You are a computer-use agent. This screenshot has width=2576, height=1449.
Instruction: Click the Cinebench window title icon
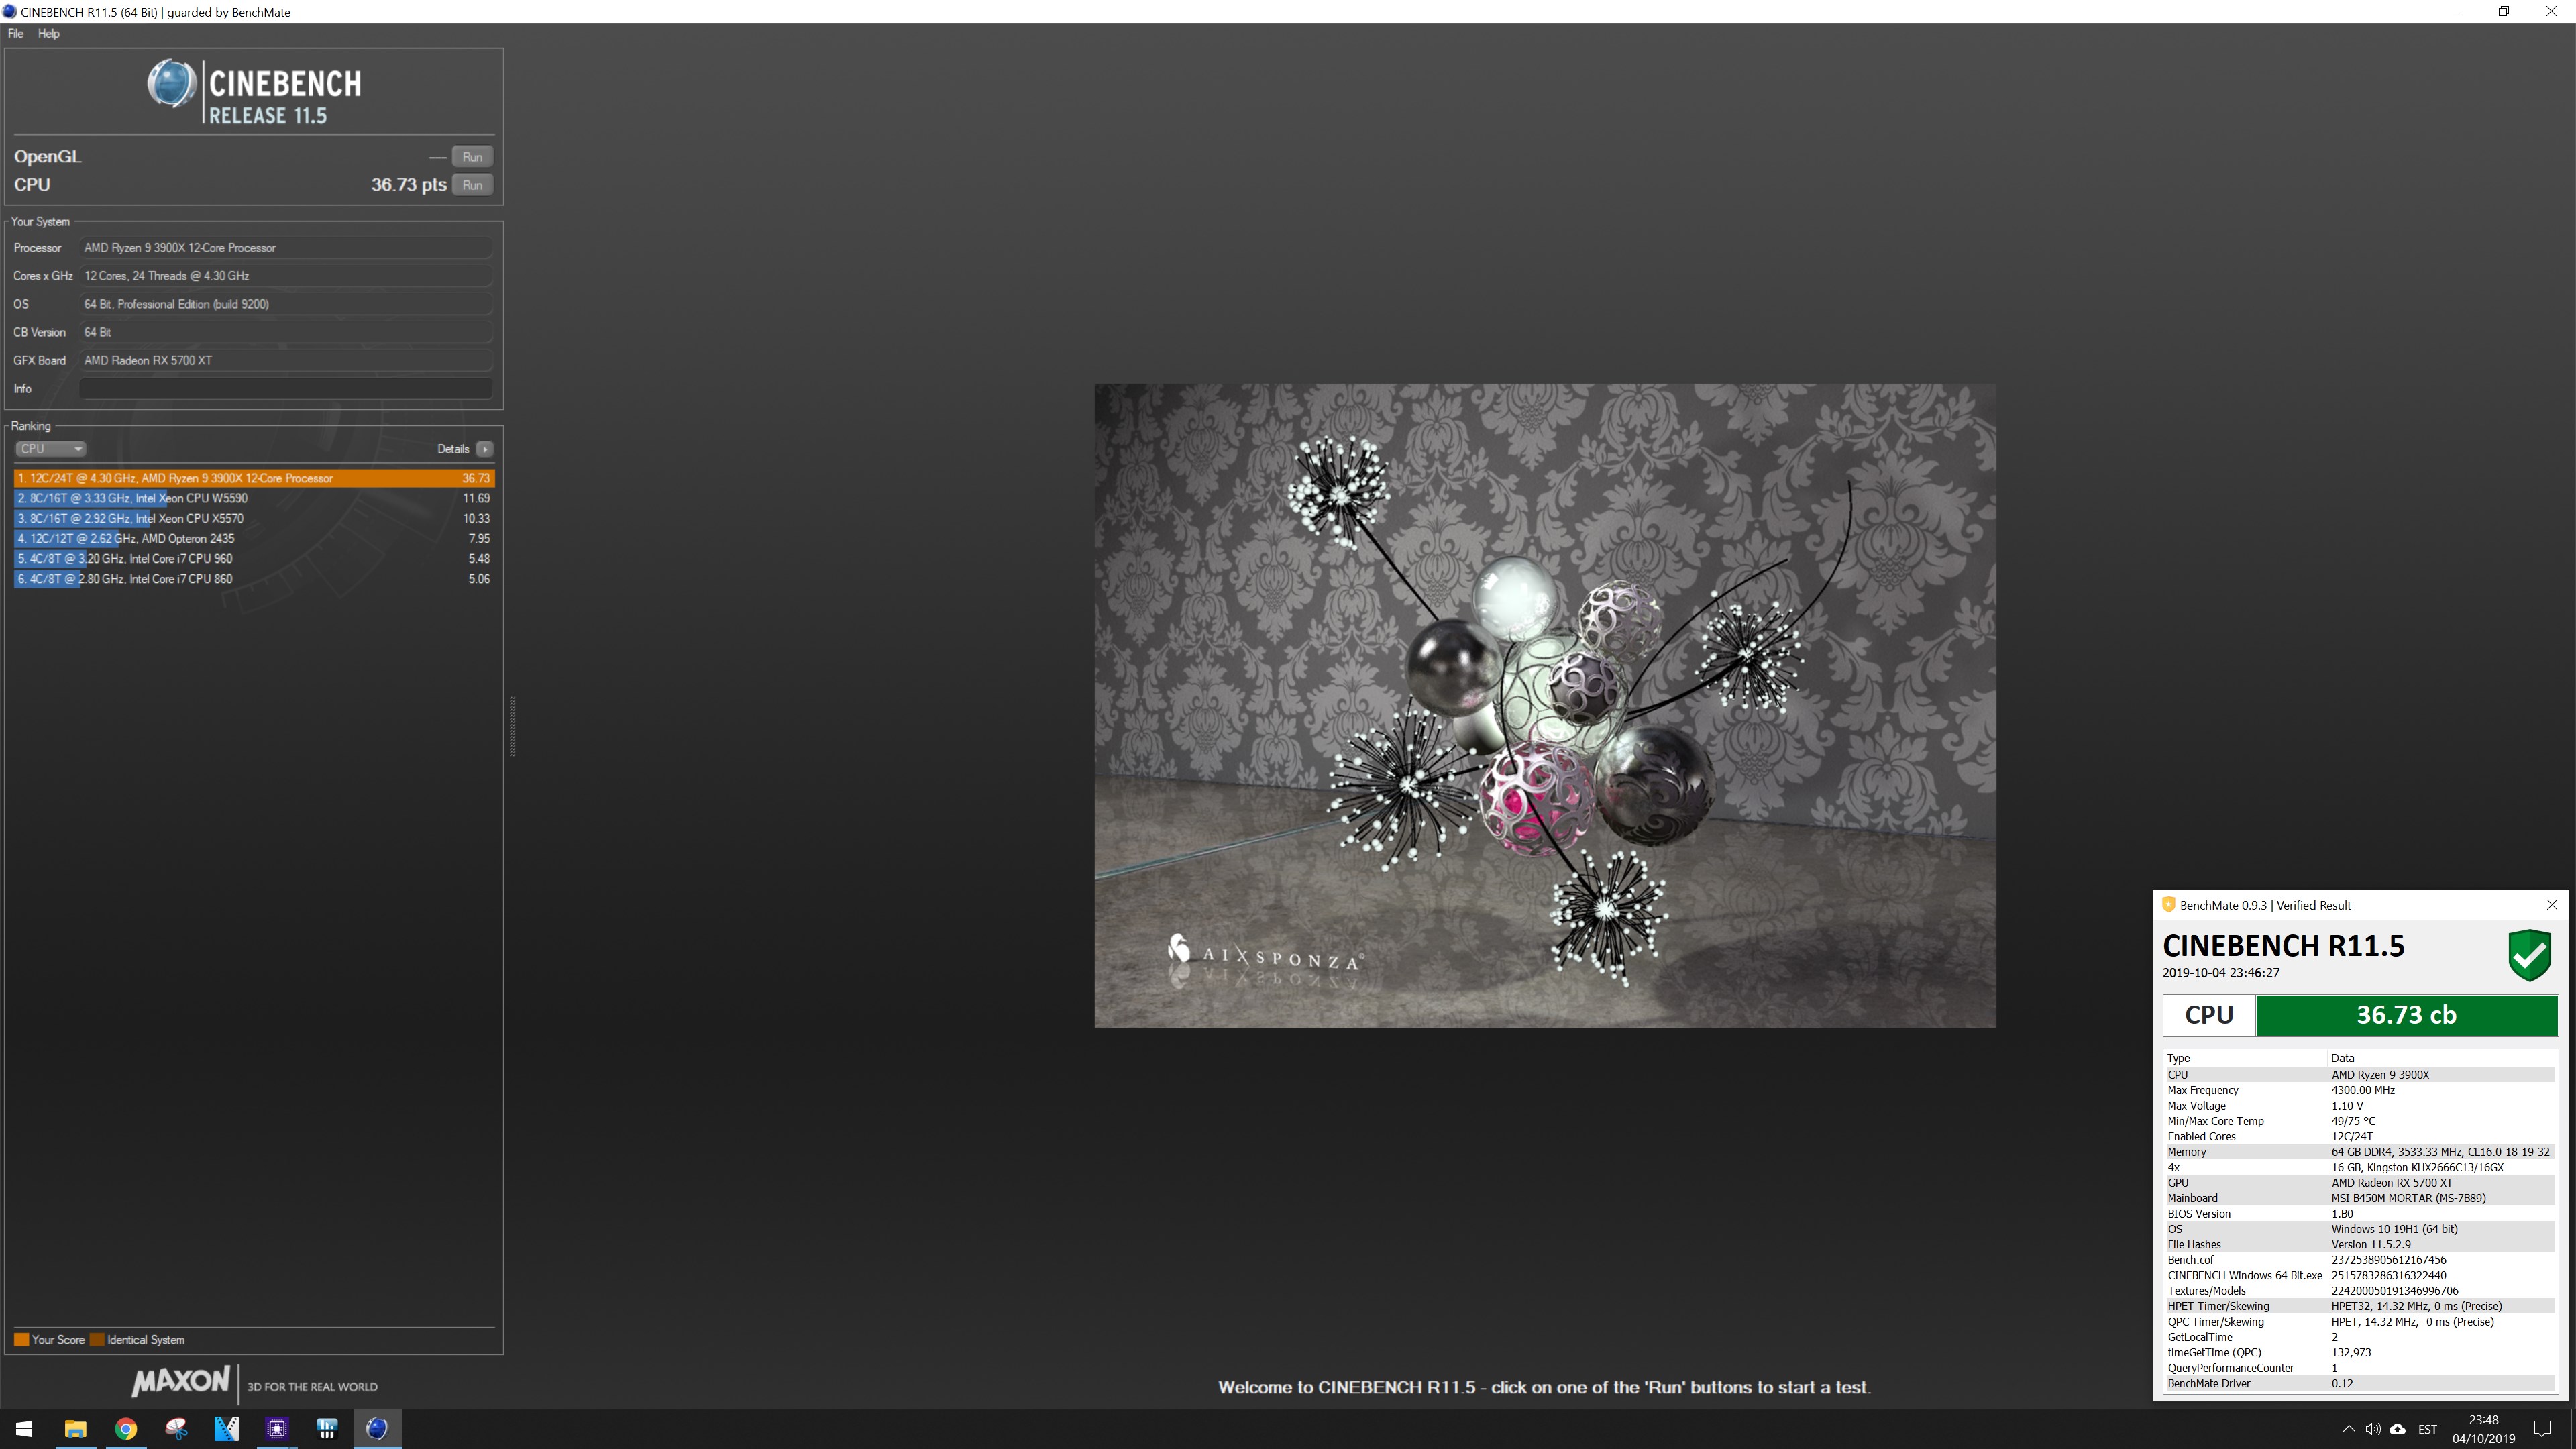coord(10,12)
